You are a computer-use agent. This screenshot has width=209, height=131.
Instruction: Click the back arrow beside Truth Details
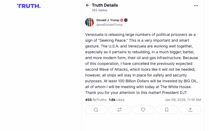(87, 5)
